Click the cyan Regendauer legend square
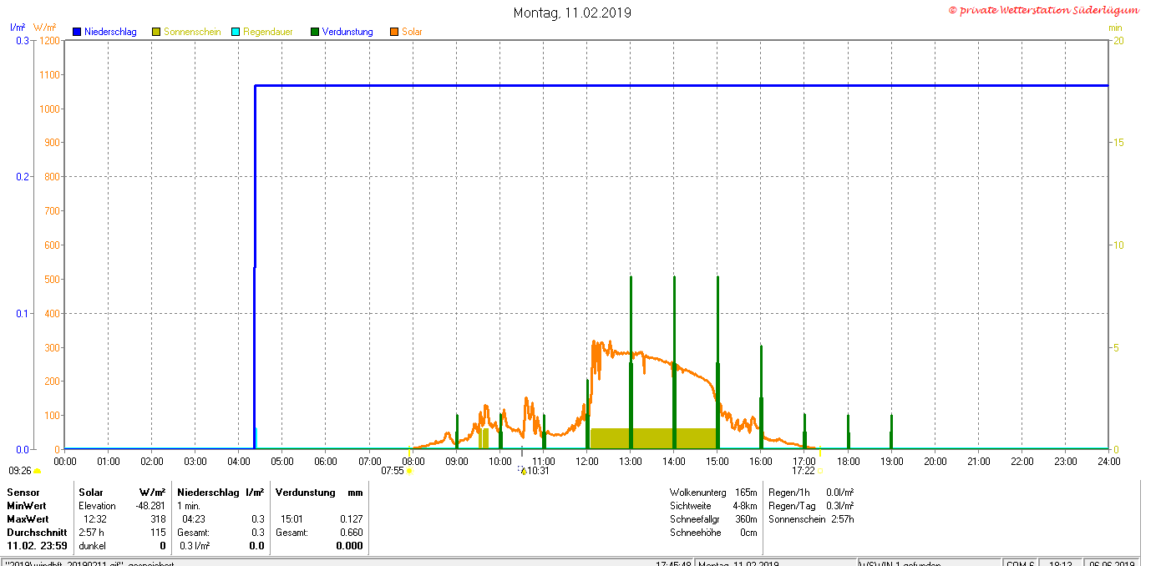The image size is (1166, 566). click(236, 32)
